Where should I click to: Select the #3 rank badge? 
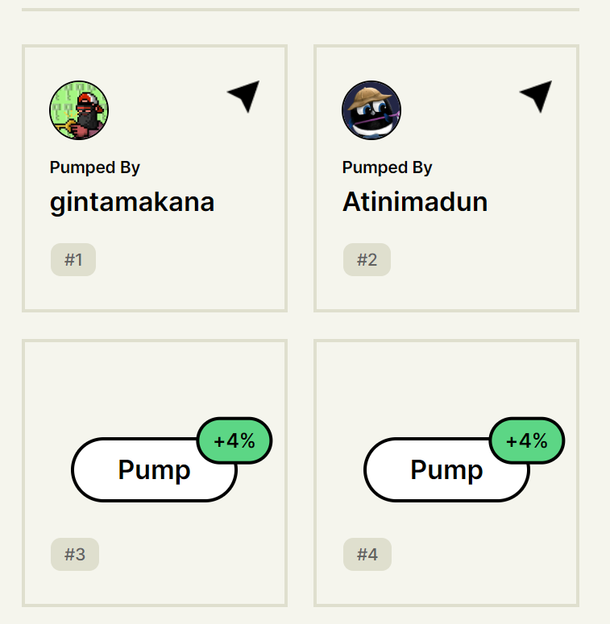(75, 555)
